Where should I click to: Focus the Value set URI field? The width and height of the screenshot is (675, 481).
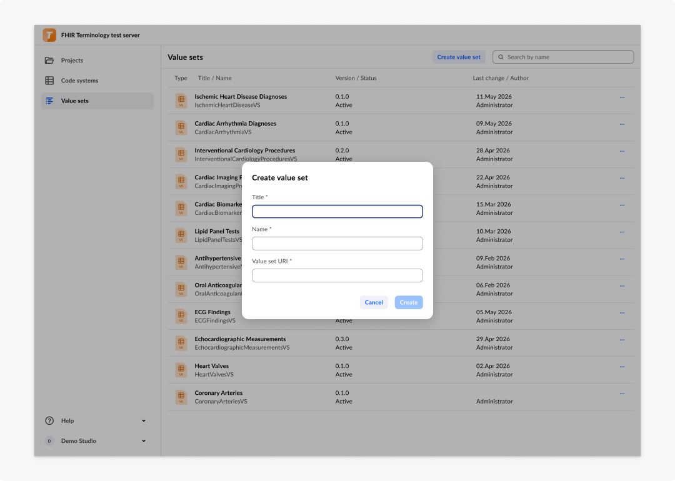click(x=337, y=275)
